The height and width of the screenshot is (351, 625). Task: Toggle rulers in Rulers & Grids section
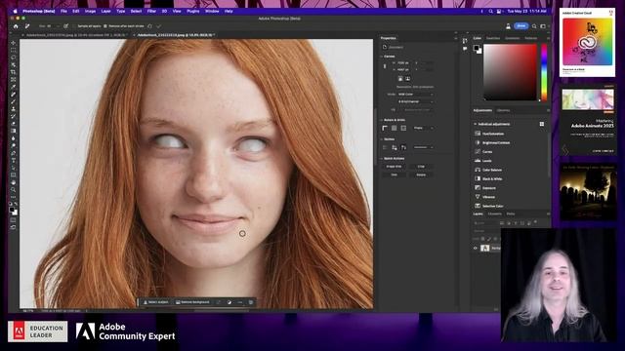coord(385,128)
